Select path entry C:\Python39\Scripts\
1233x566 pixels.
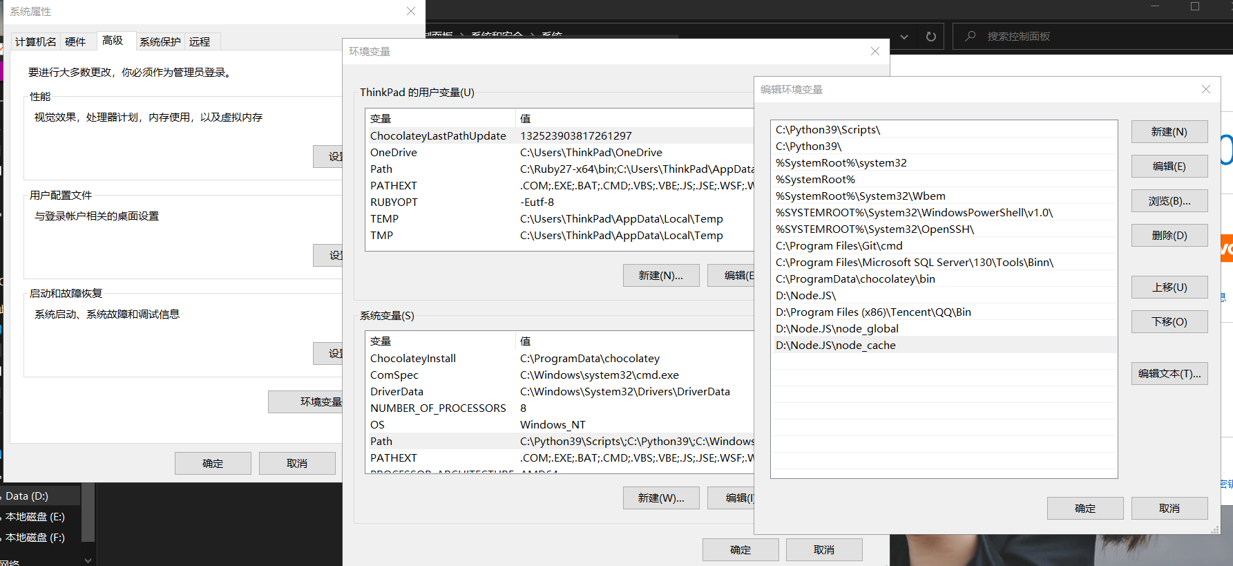tap(944, 129)
